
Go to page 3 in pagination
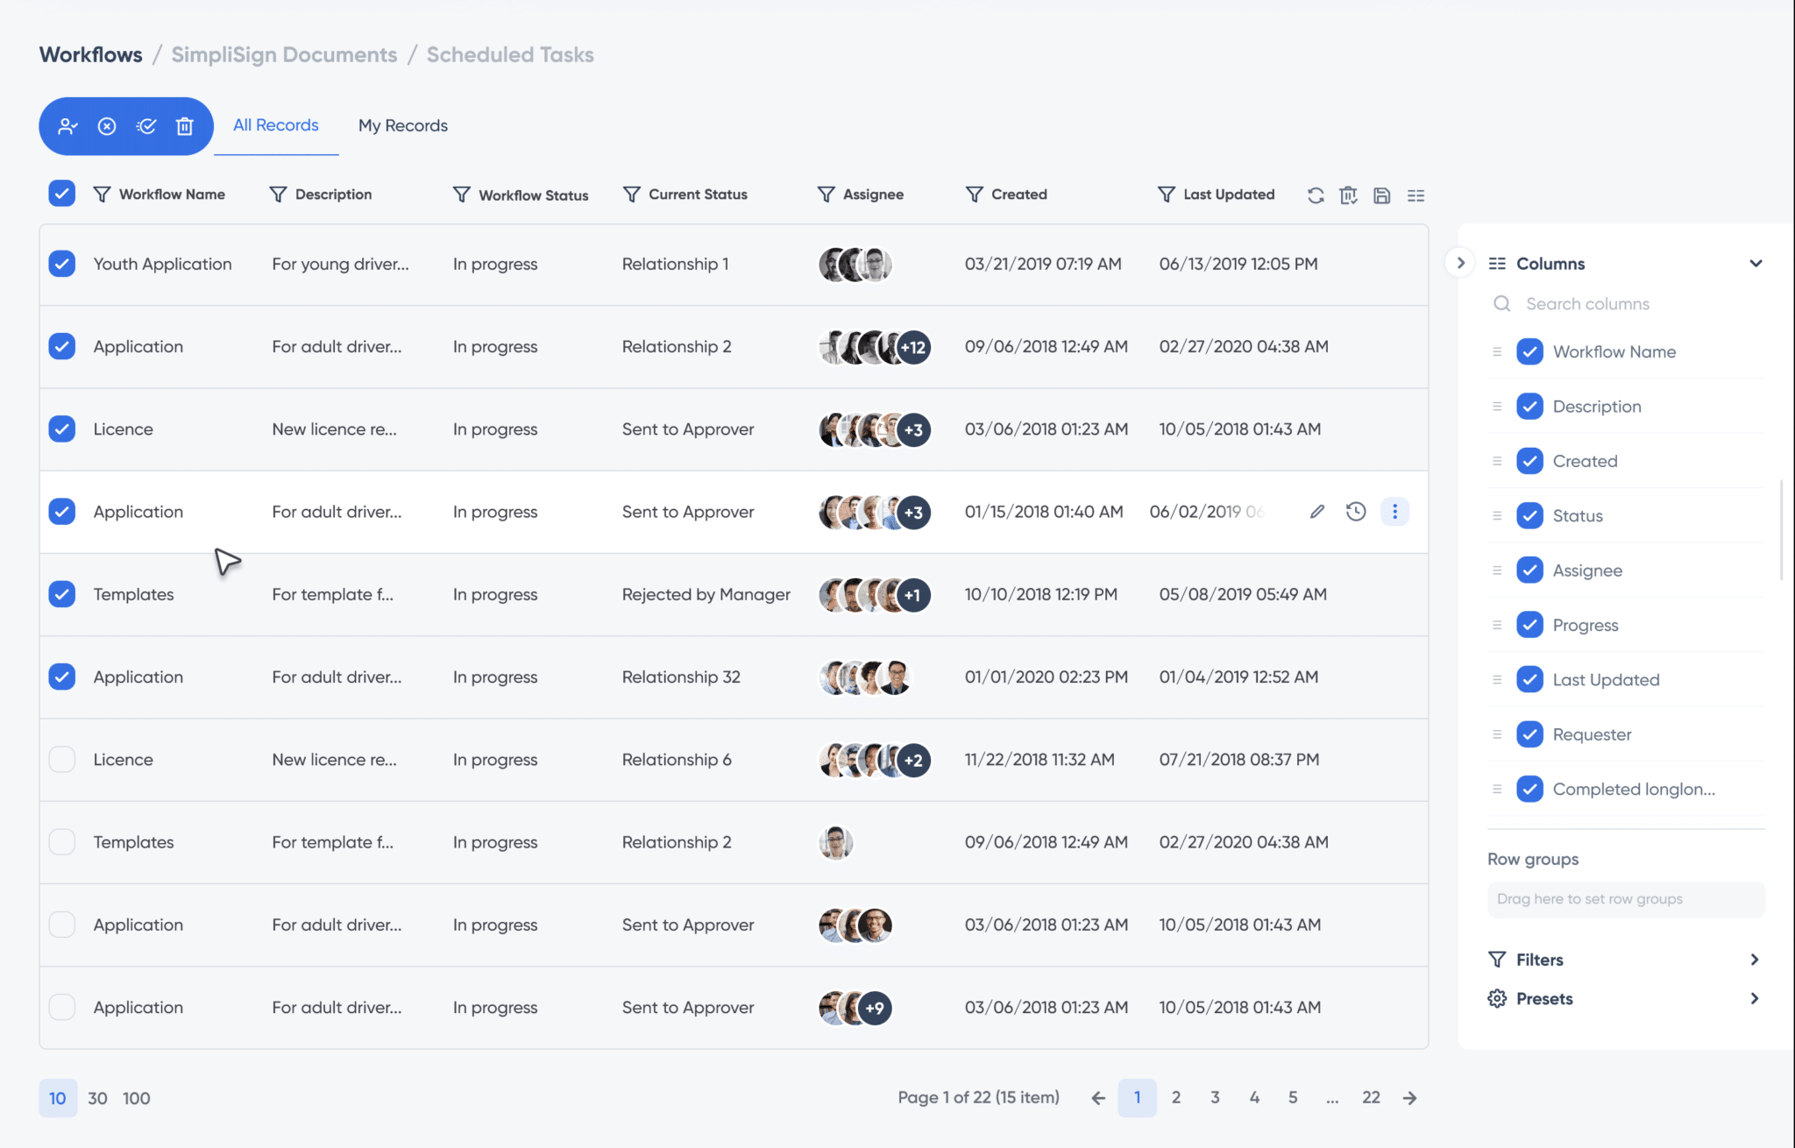click(1215, 1097)
